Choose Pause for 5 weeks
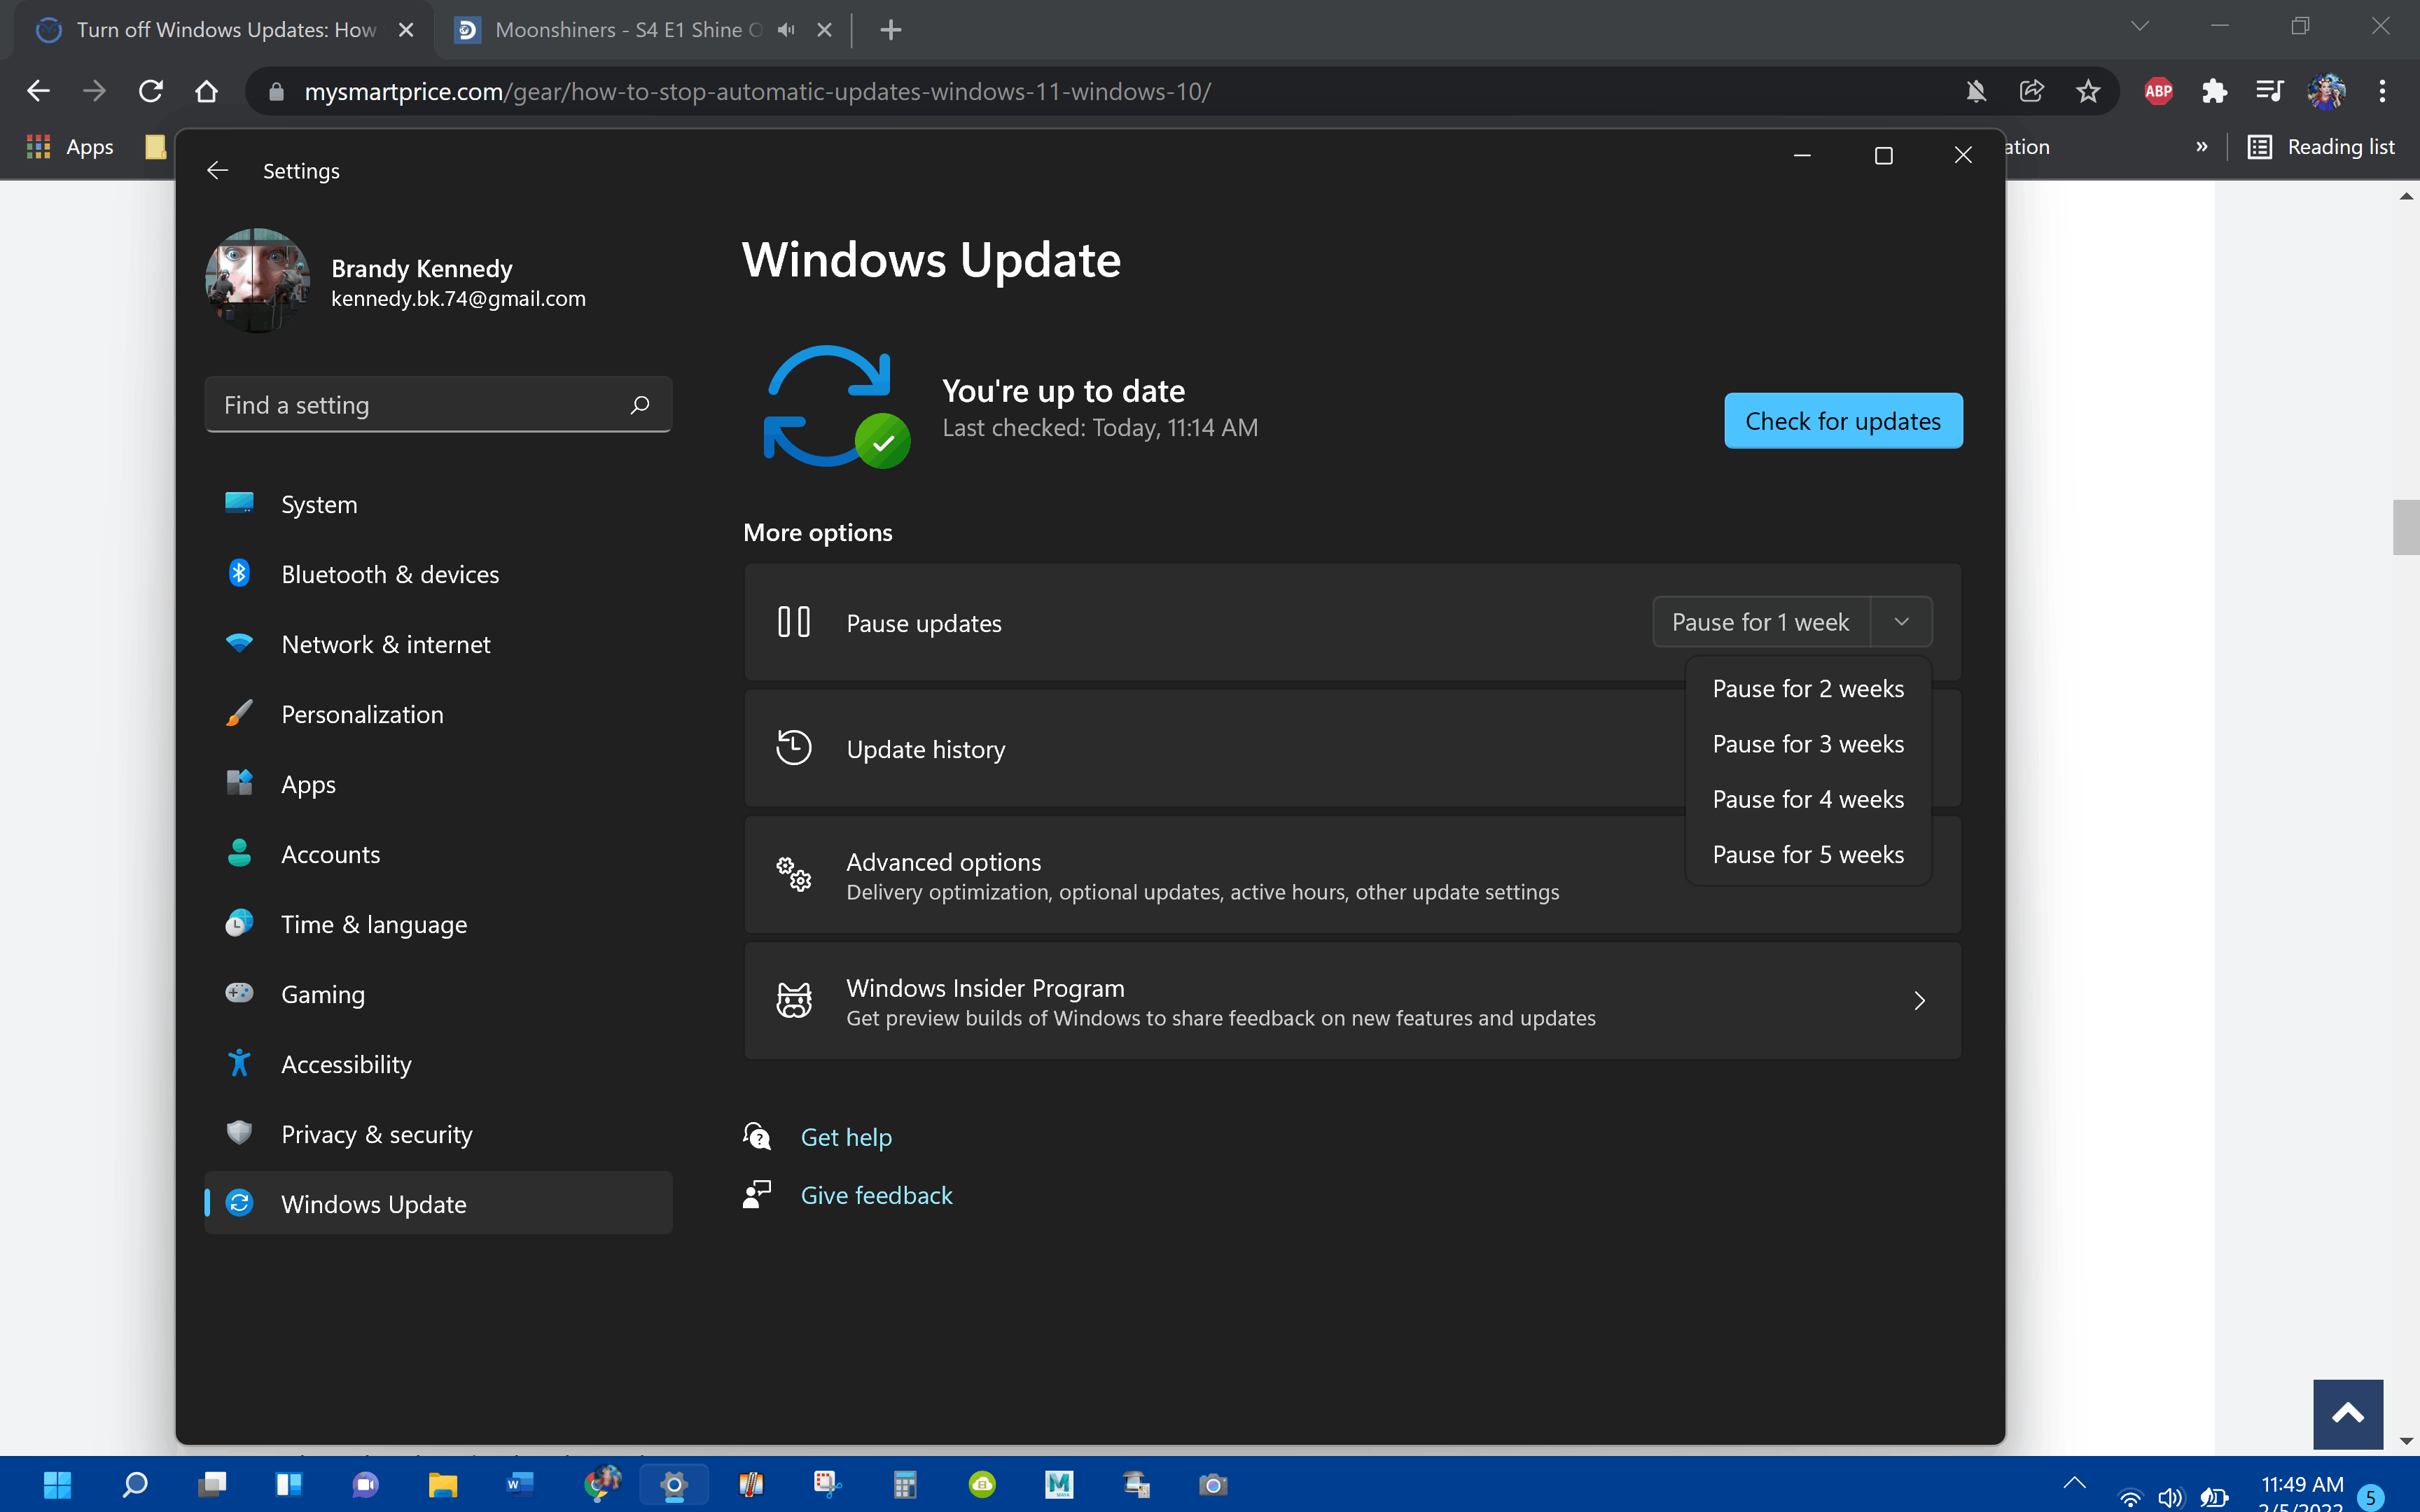 pyautogui.click(x=1808, y=854)
